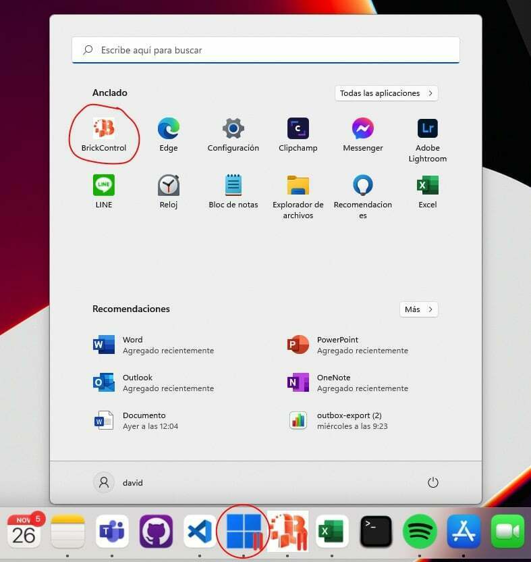
Task: Open Notes in the dock
Action: 67,532
